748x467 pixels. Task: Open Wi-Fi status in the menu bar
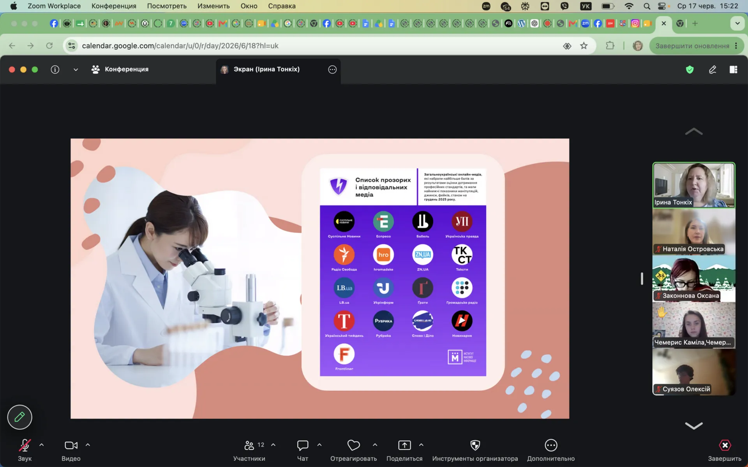click(629, 6)
